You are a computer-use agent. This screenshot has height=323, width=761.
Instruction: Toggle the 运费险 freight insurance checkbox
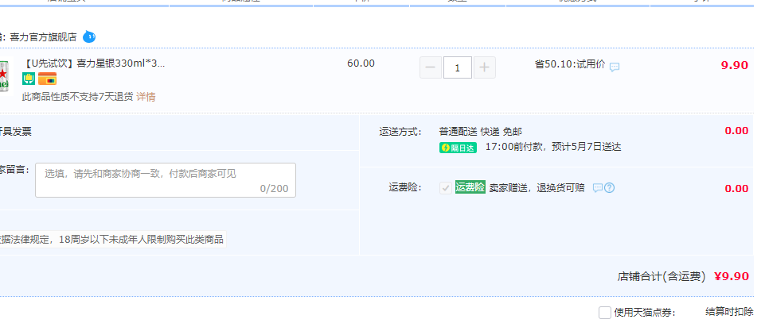click(446, 188)
